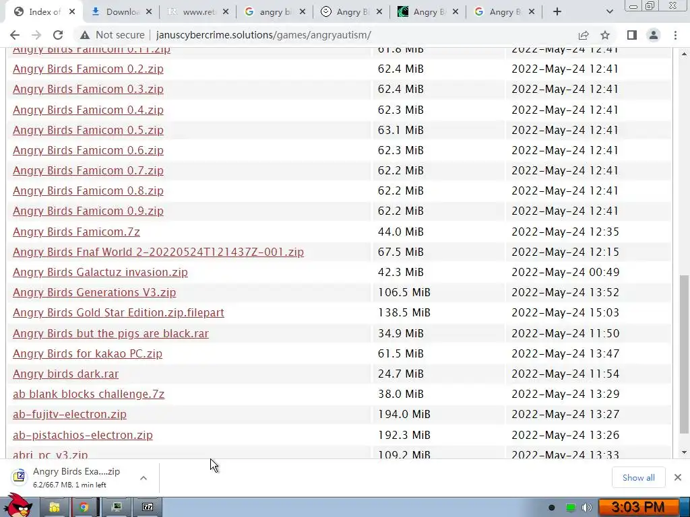This screenshot has height=517, width=690.
Task: Download Angry Birds Famicom 0.5.zip
Action: [88, 130]
